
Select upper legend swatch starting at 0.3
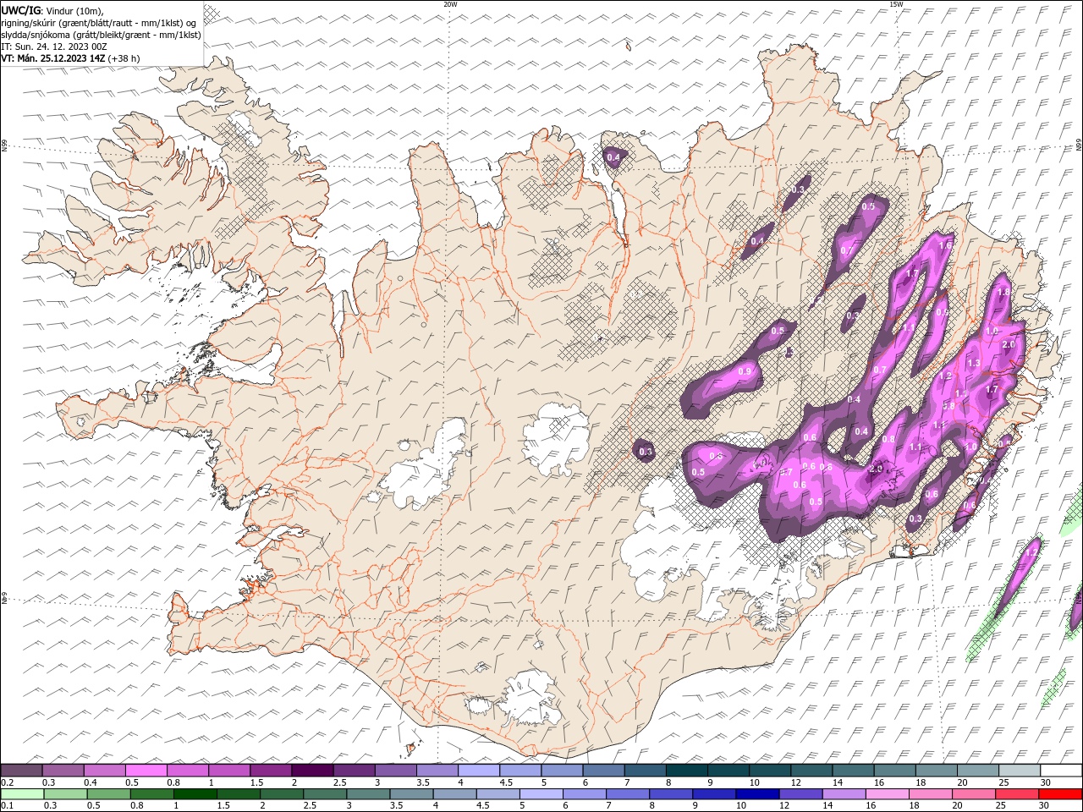tap(63, 771)
